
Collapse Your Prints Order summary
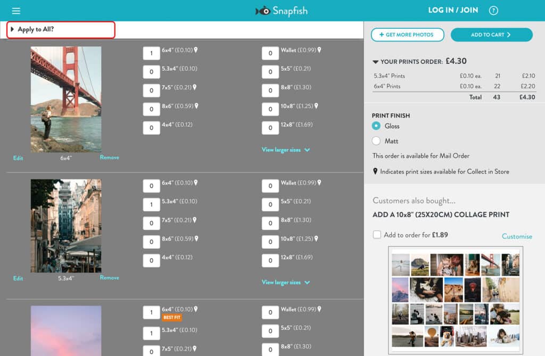tap(376, 62)
